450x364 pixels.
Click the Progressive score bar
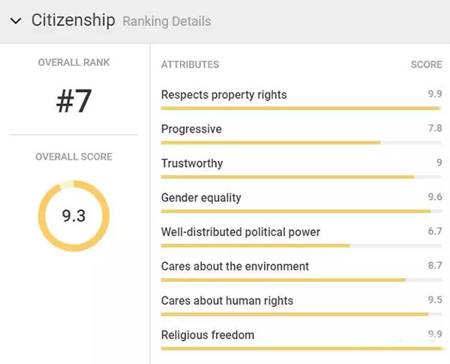point(271,142)
